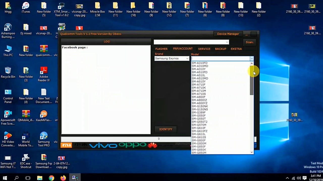Select the Apowersoft Free Screen recorder icon

click(8, 118)
